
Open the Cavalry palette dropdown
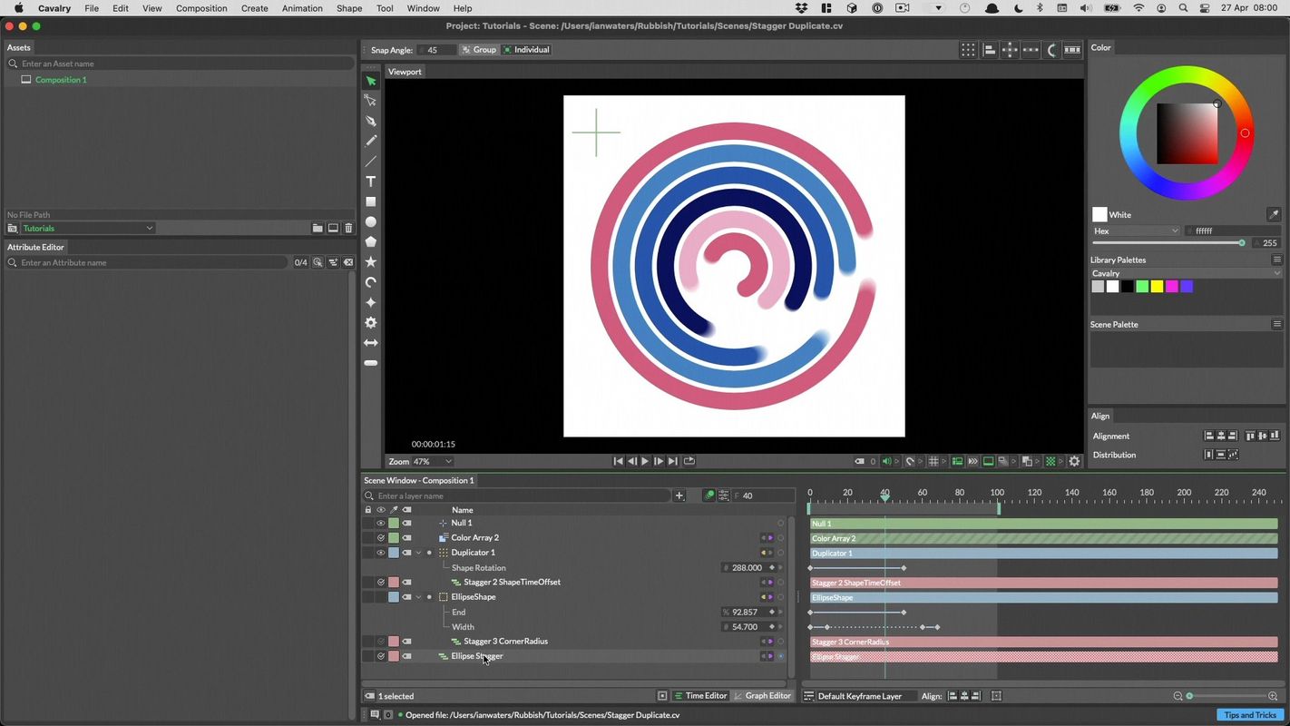(x=1187, y=273)
